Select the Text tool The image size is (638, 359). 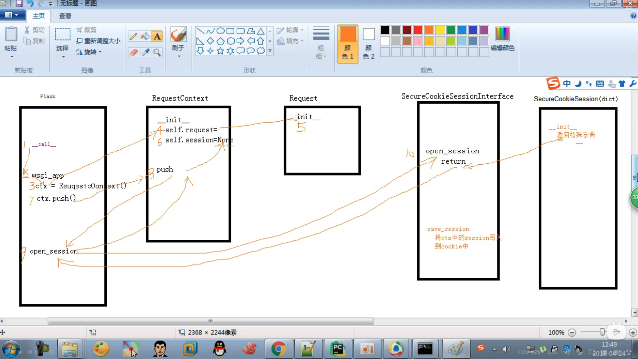(157, 36)
